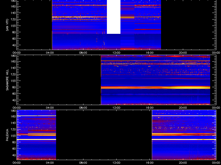The image size is (221, 165).
Task: Click the 12:00 time label under Palehua panel
Action: tap(116, 163)
